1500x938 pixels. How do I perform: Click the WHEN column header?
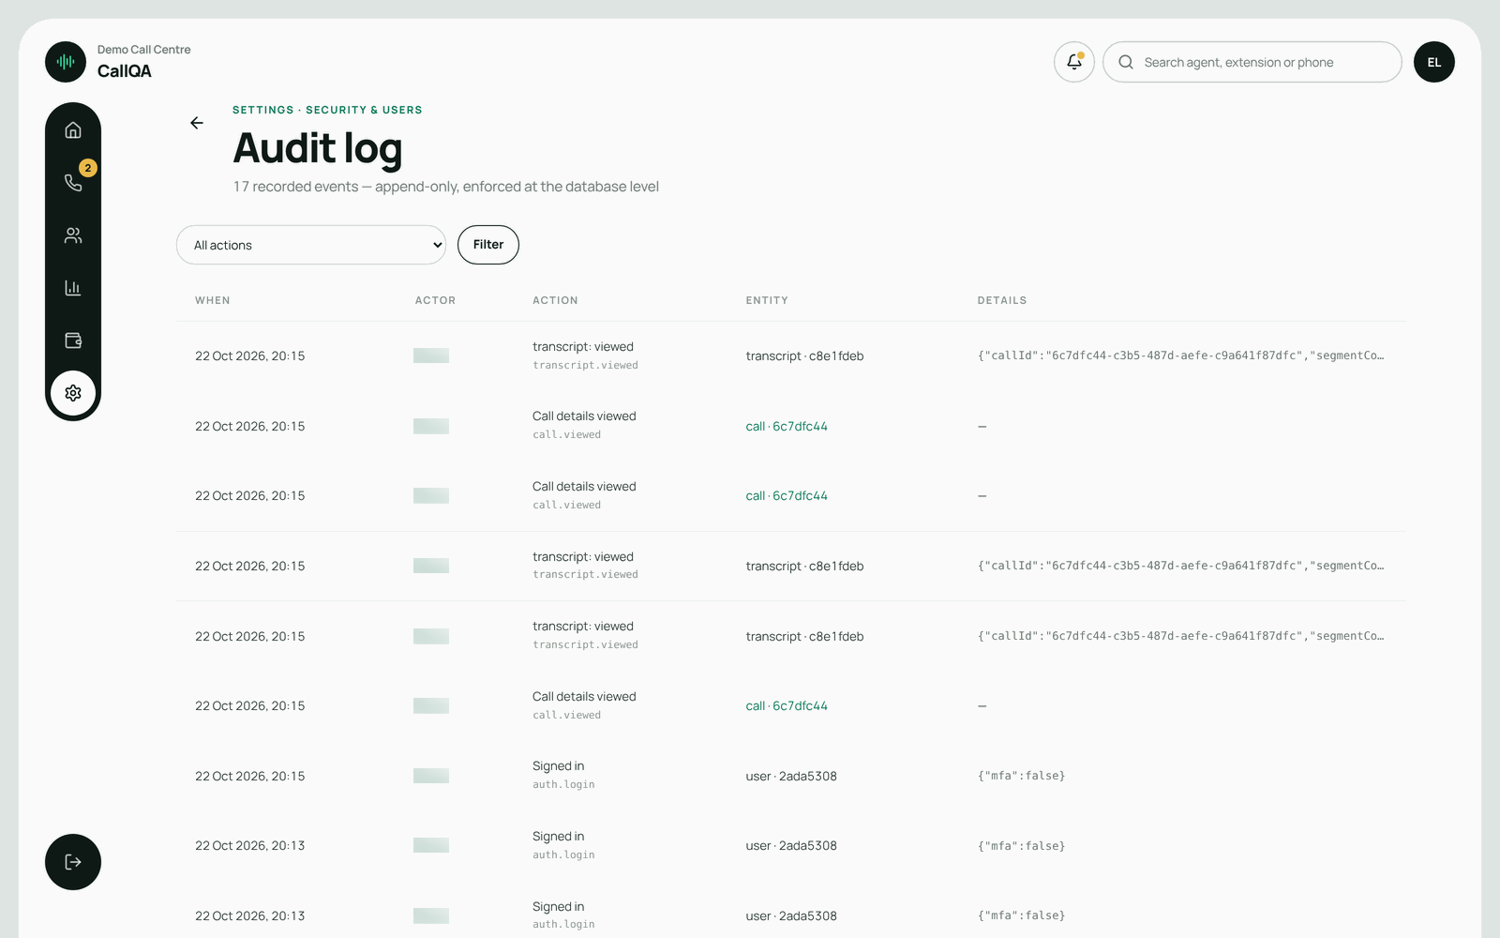(213, 300)
